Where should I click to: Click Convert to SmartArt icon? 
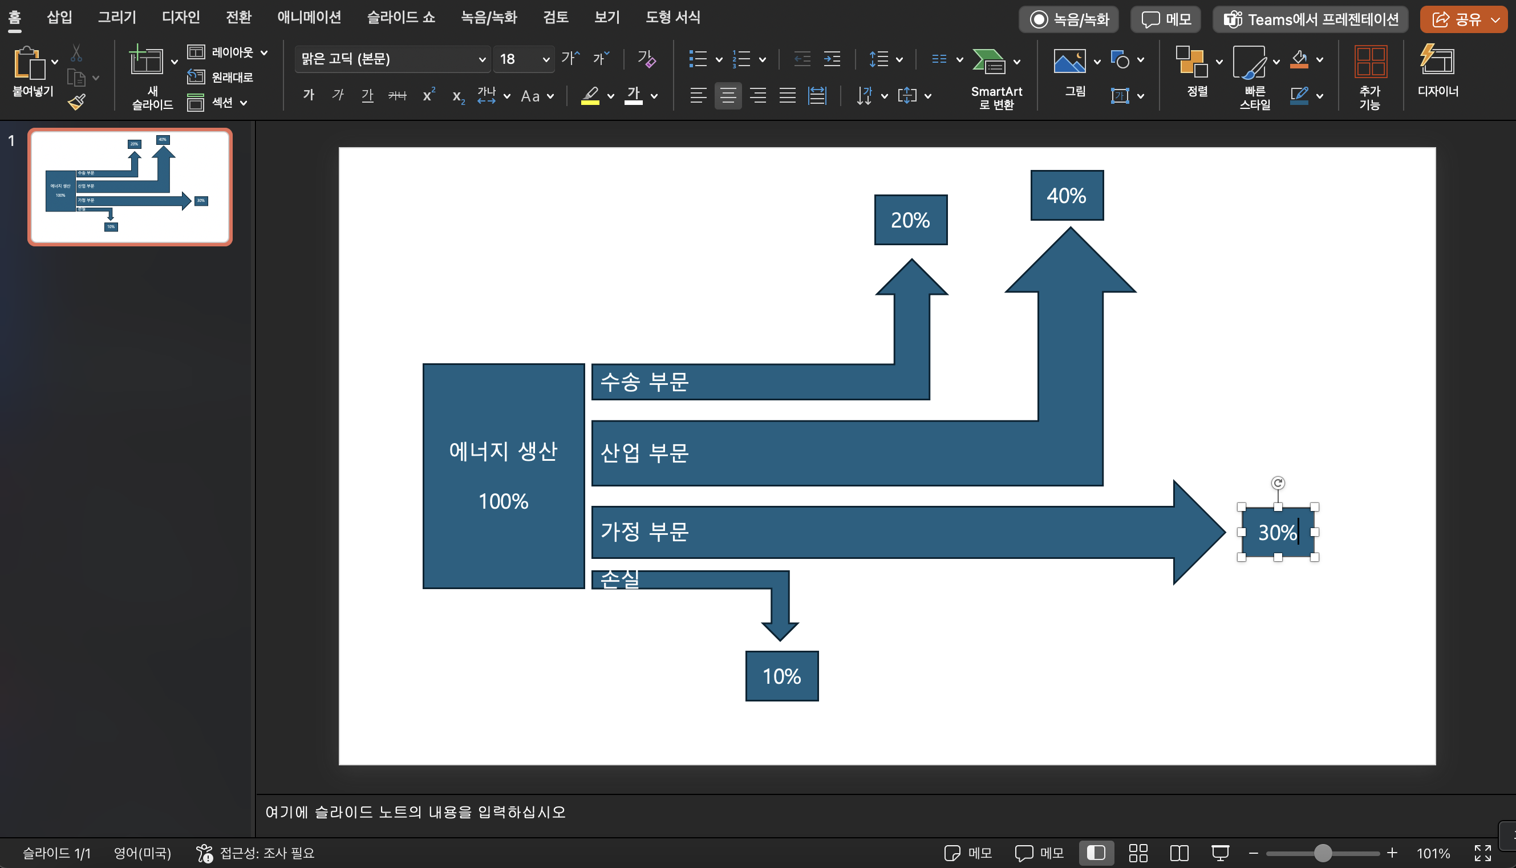[x=988, y=61]
